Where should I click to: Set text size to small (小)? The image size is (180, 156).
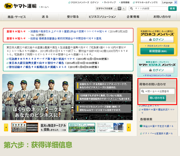(x=115, y=9)
